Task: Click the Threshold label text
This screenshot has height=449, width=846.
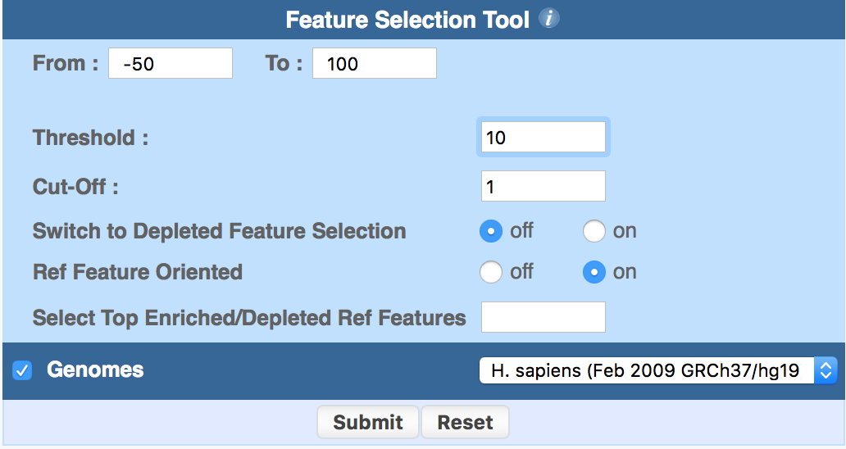Action: [90, 138]
